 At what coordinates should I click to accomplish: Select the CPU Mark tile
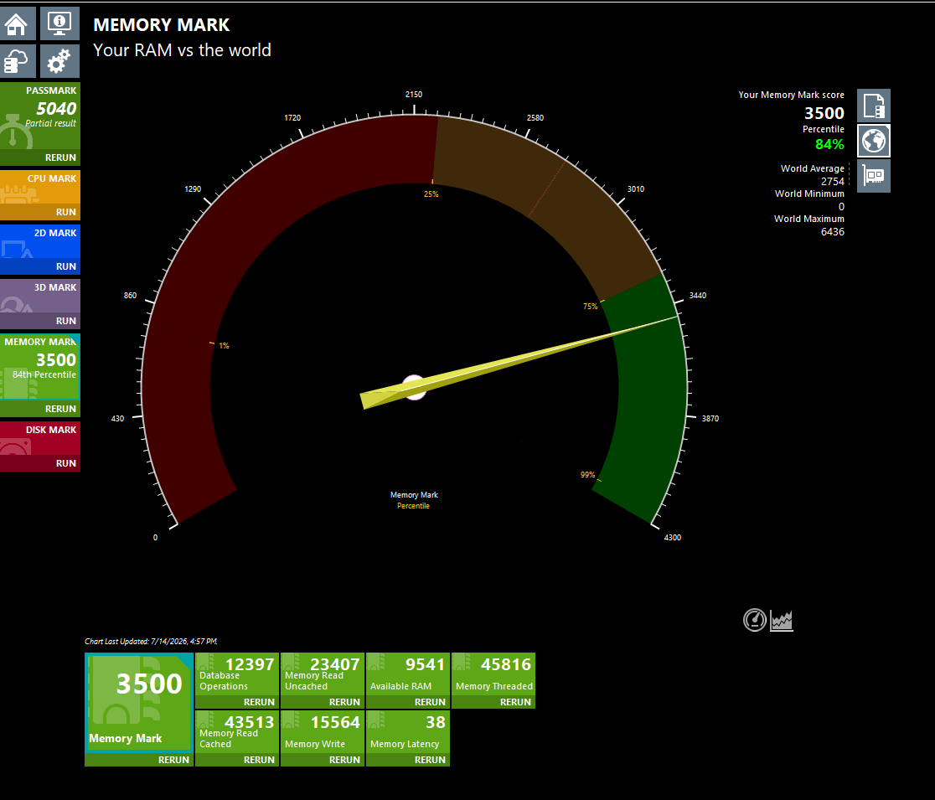pos(40,187)
